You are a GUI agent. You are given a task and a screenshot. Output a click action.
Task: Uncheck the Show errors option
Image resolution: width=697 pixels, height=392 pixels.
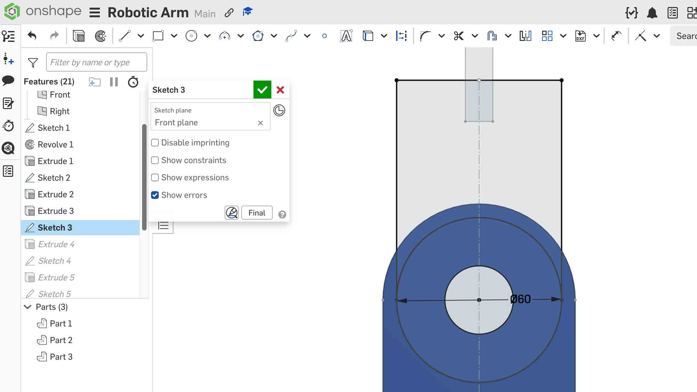[x=155, y=195]
